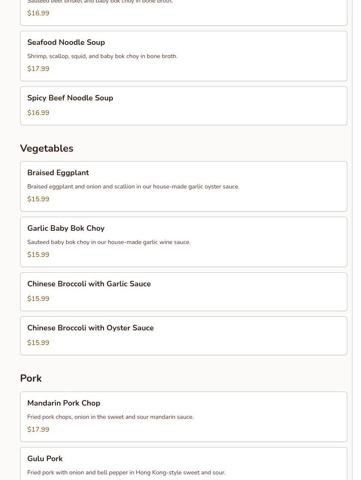Open the Seafood Noodle Soup item
The height and width of the screenshot is (480, 361).
click(x=66, y=42)
